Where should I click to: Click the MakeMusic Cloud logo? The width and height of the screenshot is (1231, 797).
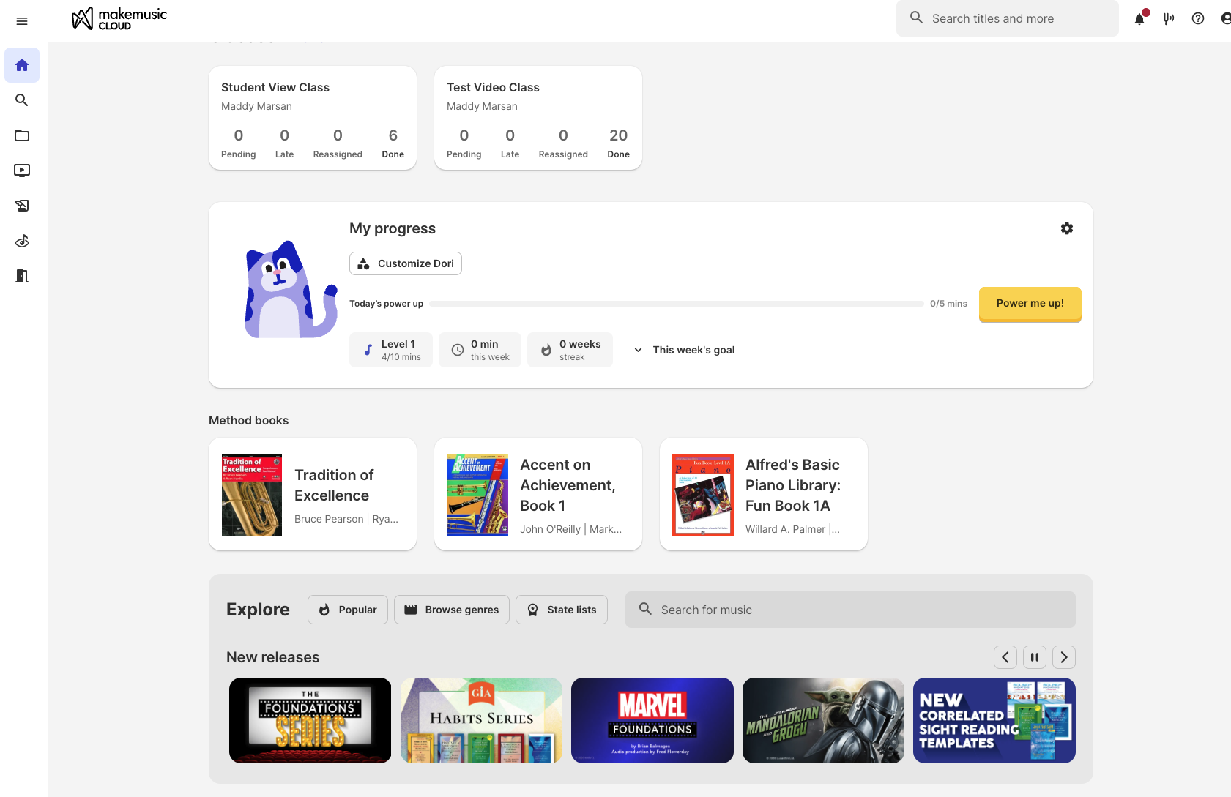click(119, 18)
